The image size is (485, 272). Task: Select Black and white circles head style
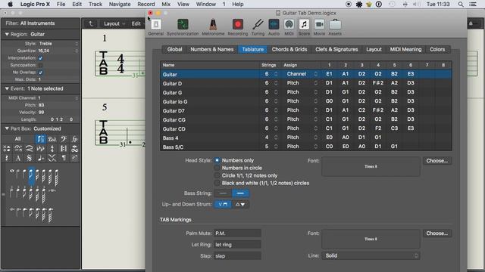[x=217, y=183]
